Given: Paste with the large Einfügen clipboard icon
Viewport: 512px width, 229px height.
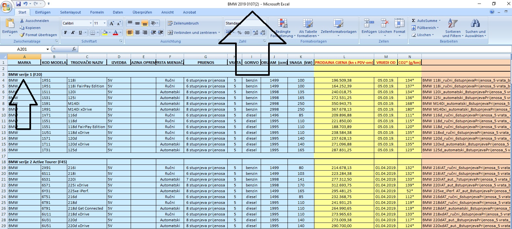Looking at the screenshot, I should (x=10, y=23).
